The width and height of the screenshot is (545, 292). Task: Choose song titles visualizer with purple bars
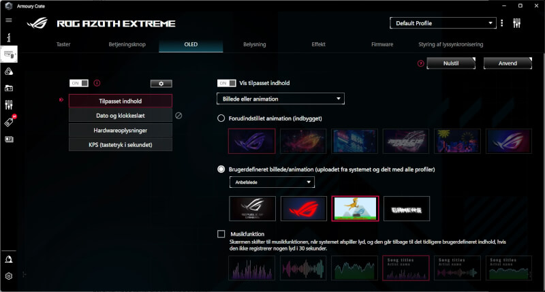406,268
